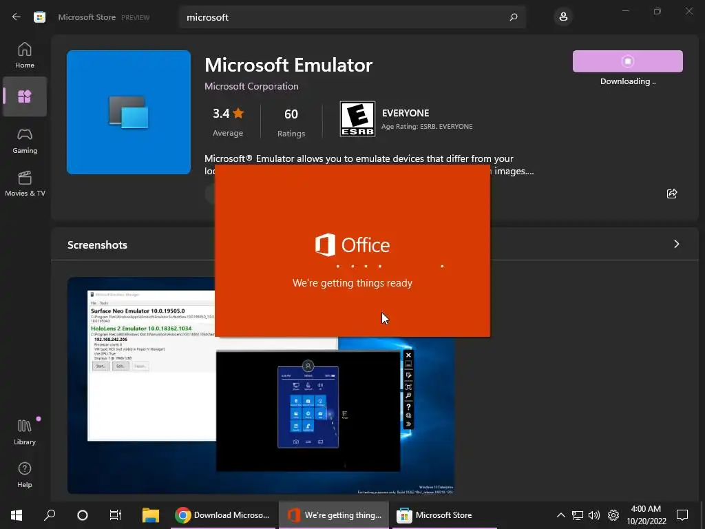Open the Library section in sidebar
705x529 pixels.
(25, 433)
